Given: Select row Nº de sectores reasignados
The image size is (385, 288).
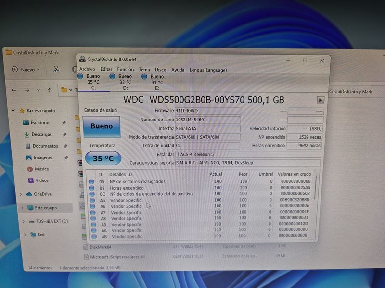Looking at the screenshot, I should click(x=200, y=181).
